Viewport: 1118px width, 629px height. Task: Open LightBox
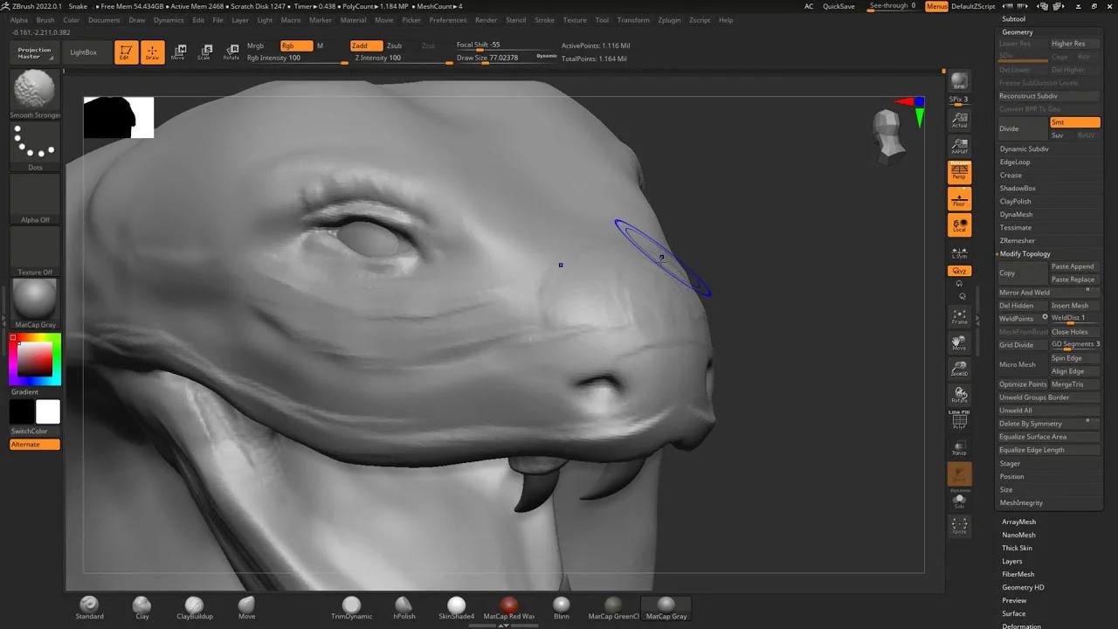pyautogui.click(x=84, y=52)
